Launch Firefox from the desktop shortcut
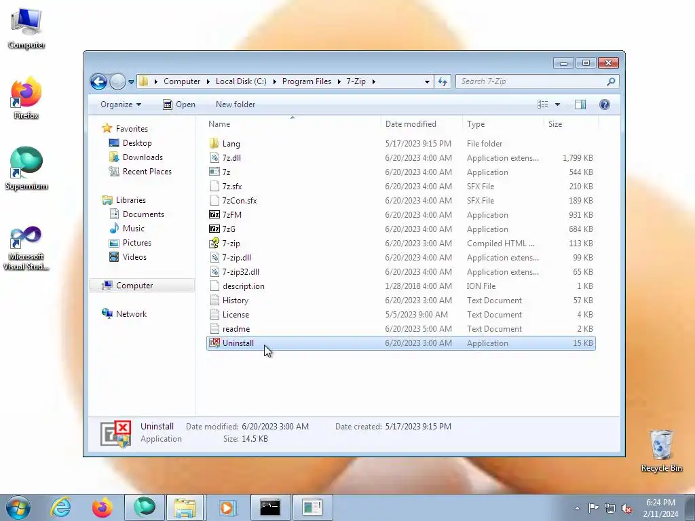The image size is (695, 521). click(26, 98)
